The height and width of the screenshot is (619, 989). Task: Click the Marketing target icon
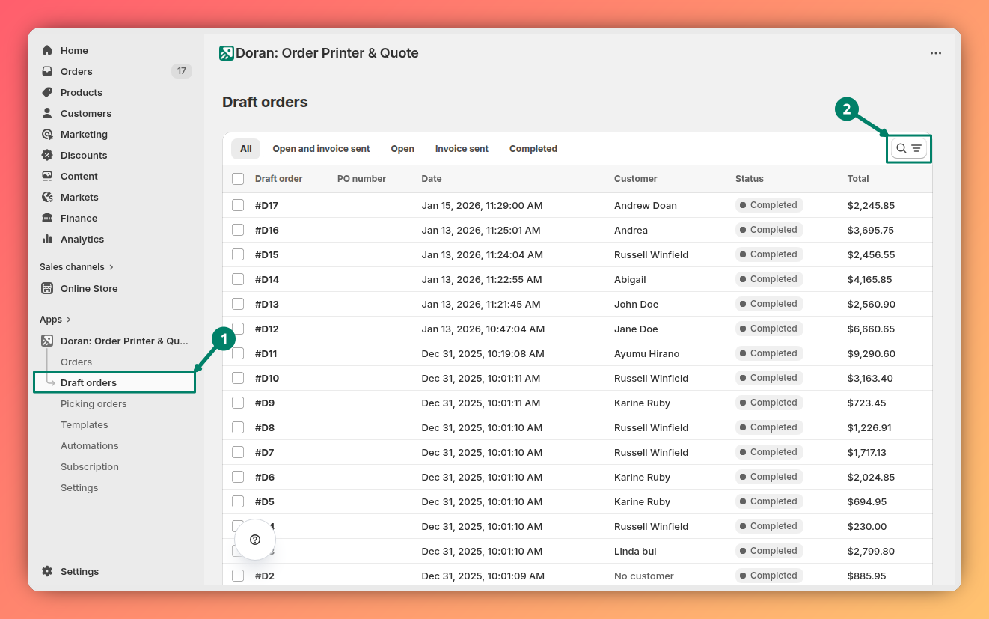click(x=47, y=134)
